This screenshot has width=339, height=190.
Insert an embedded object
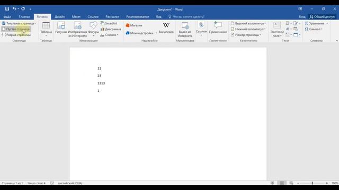pyautogui.click(x=297, y=34)
